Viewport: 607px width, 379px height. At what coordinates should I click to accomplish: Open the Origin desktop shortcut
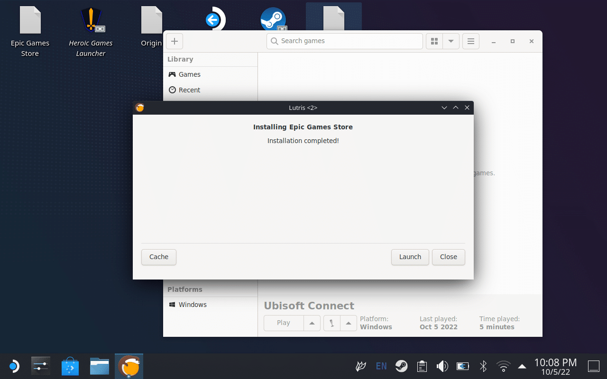point(151,27)
